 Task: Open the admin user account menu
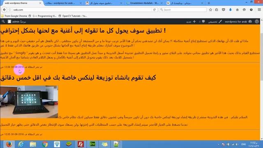coord(17,21)
